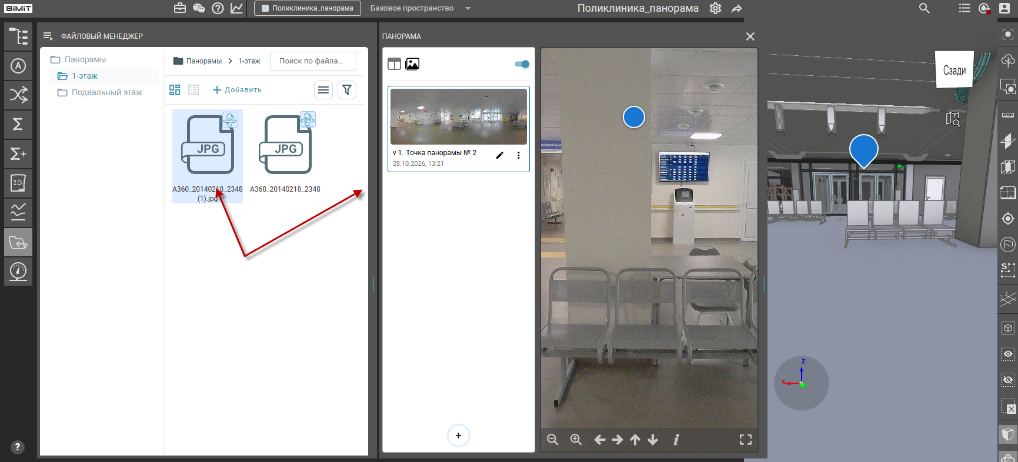Toggle hidden elements eye-slash icon
Image resolution: width=1018 pixels, height=462 pixels.
coord(1008,380)
